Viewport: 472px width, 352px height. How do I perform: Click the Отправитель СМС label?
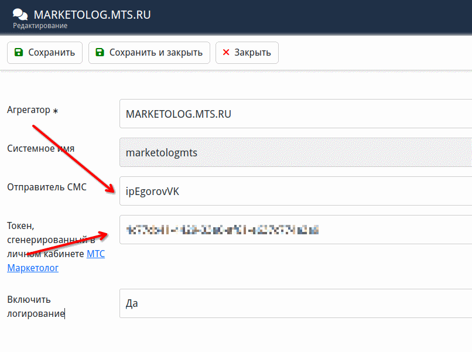[x=46, y=187]
